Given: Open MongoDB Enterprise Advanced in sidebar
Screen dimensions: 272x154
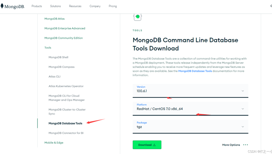Looking at the screenshot, I should [65, 28].
